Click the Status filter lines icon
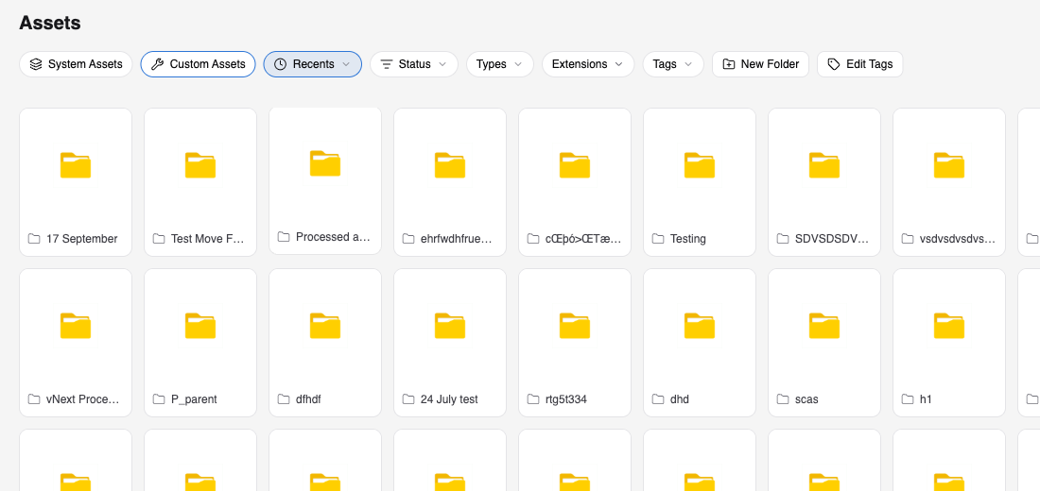 point(386,64)
